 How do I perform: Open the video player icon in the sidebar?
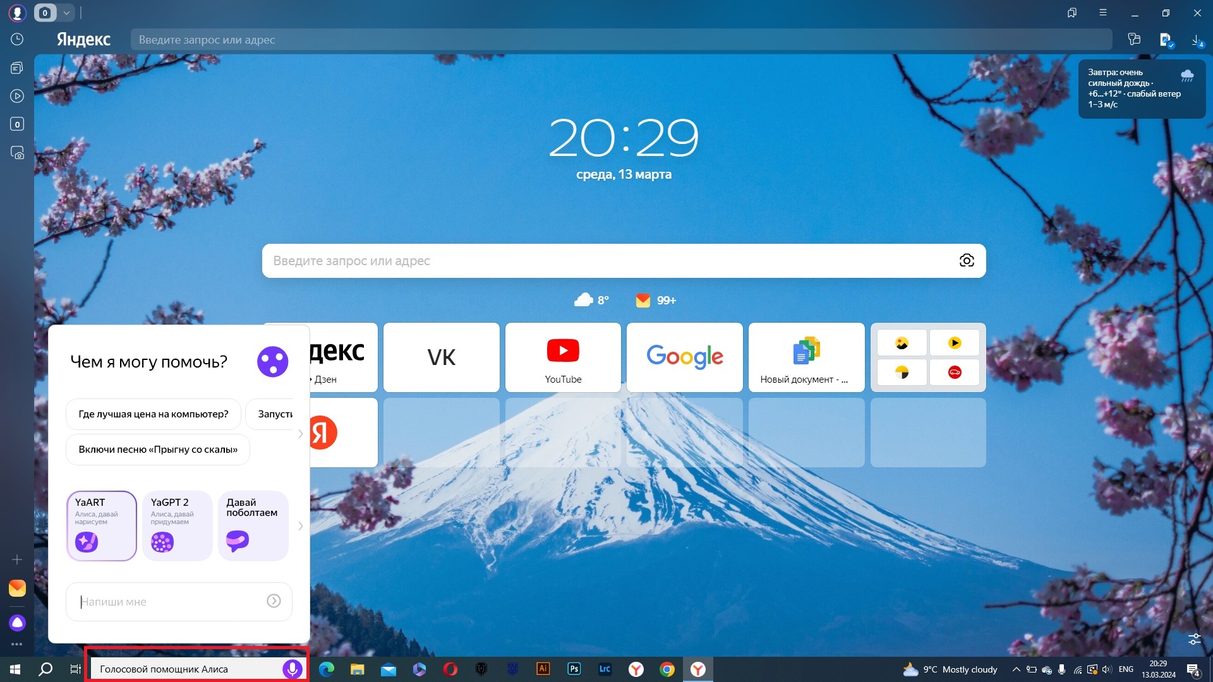(17, 96)
